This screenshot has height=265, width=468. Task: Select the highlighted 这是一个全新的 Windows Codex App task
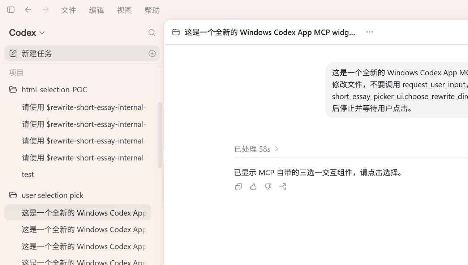(78, 212)
